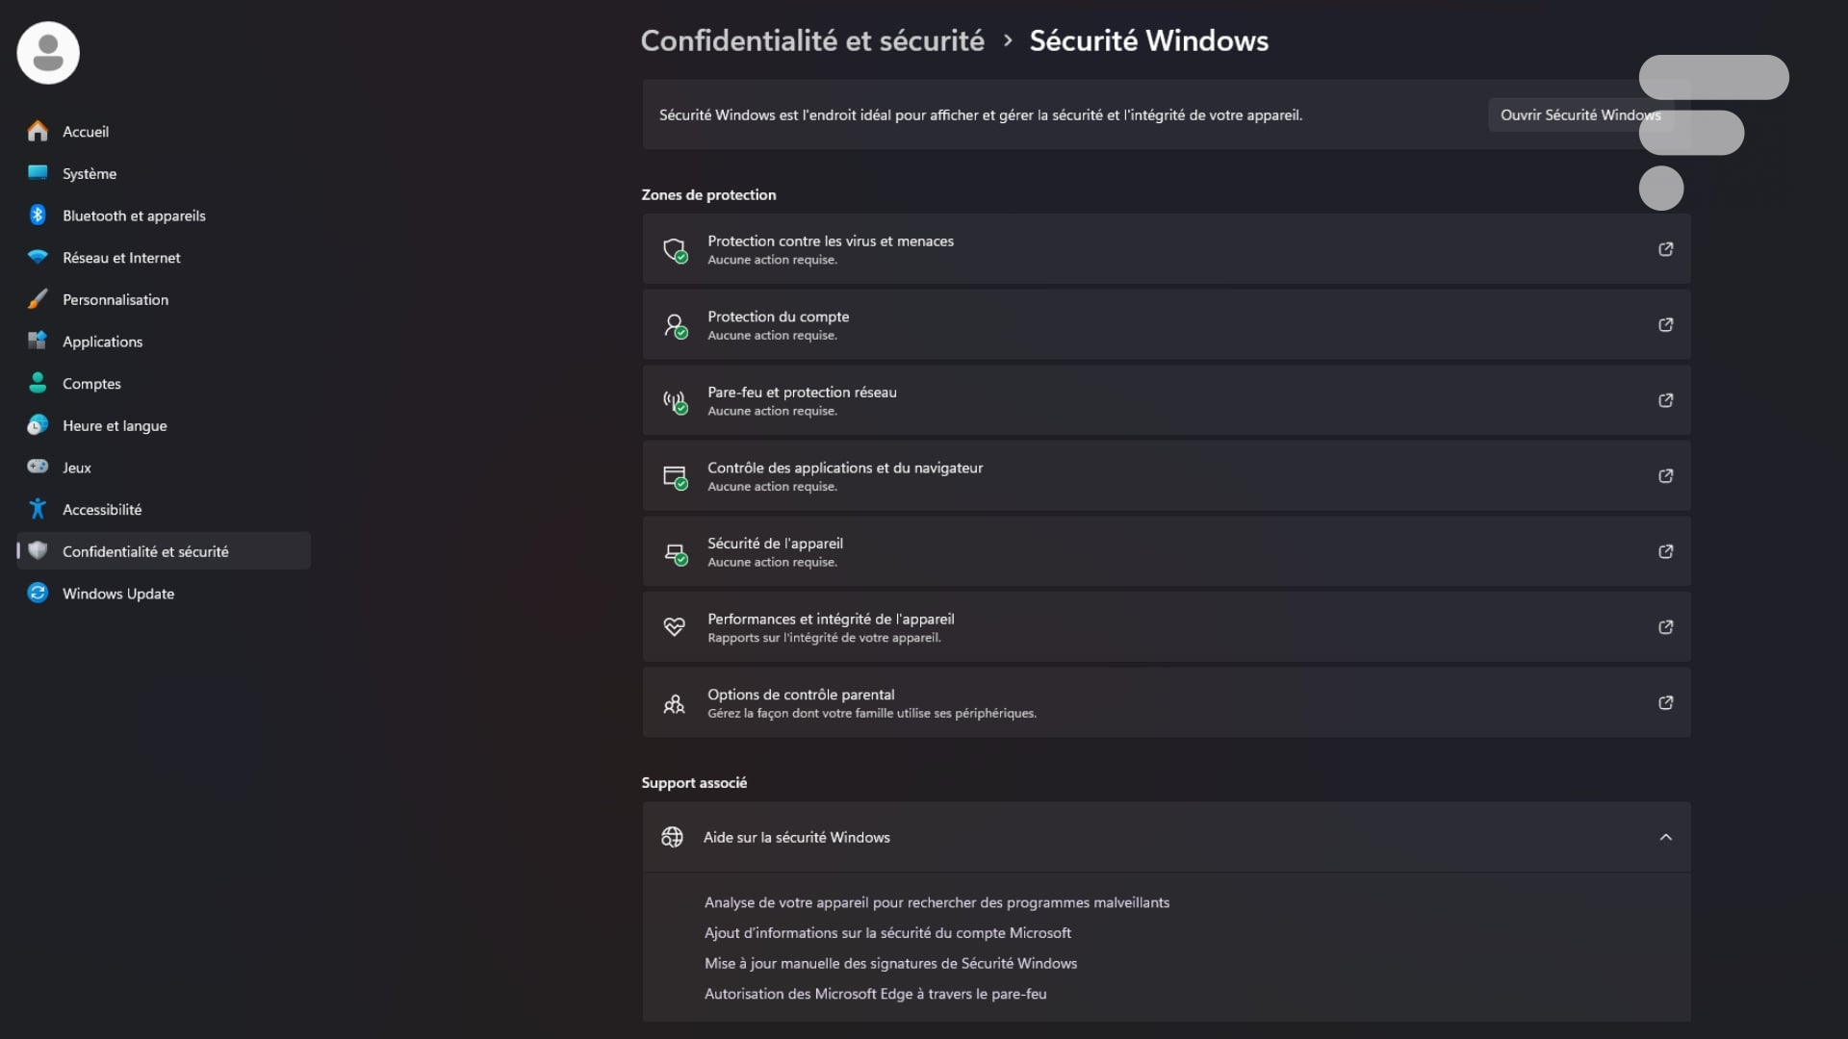Open "Confidentialité et sécurité" in the breadcrumb
The width and height of the screenshot is (1848, 1039).
click(x=812, y=40)
